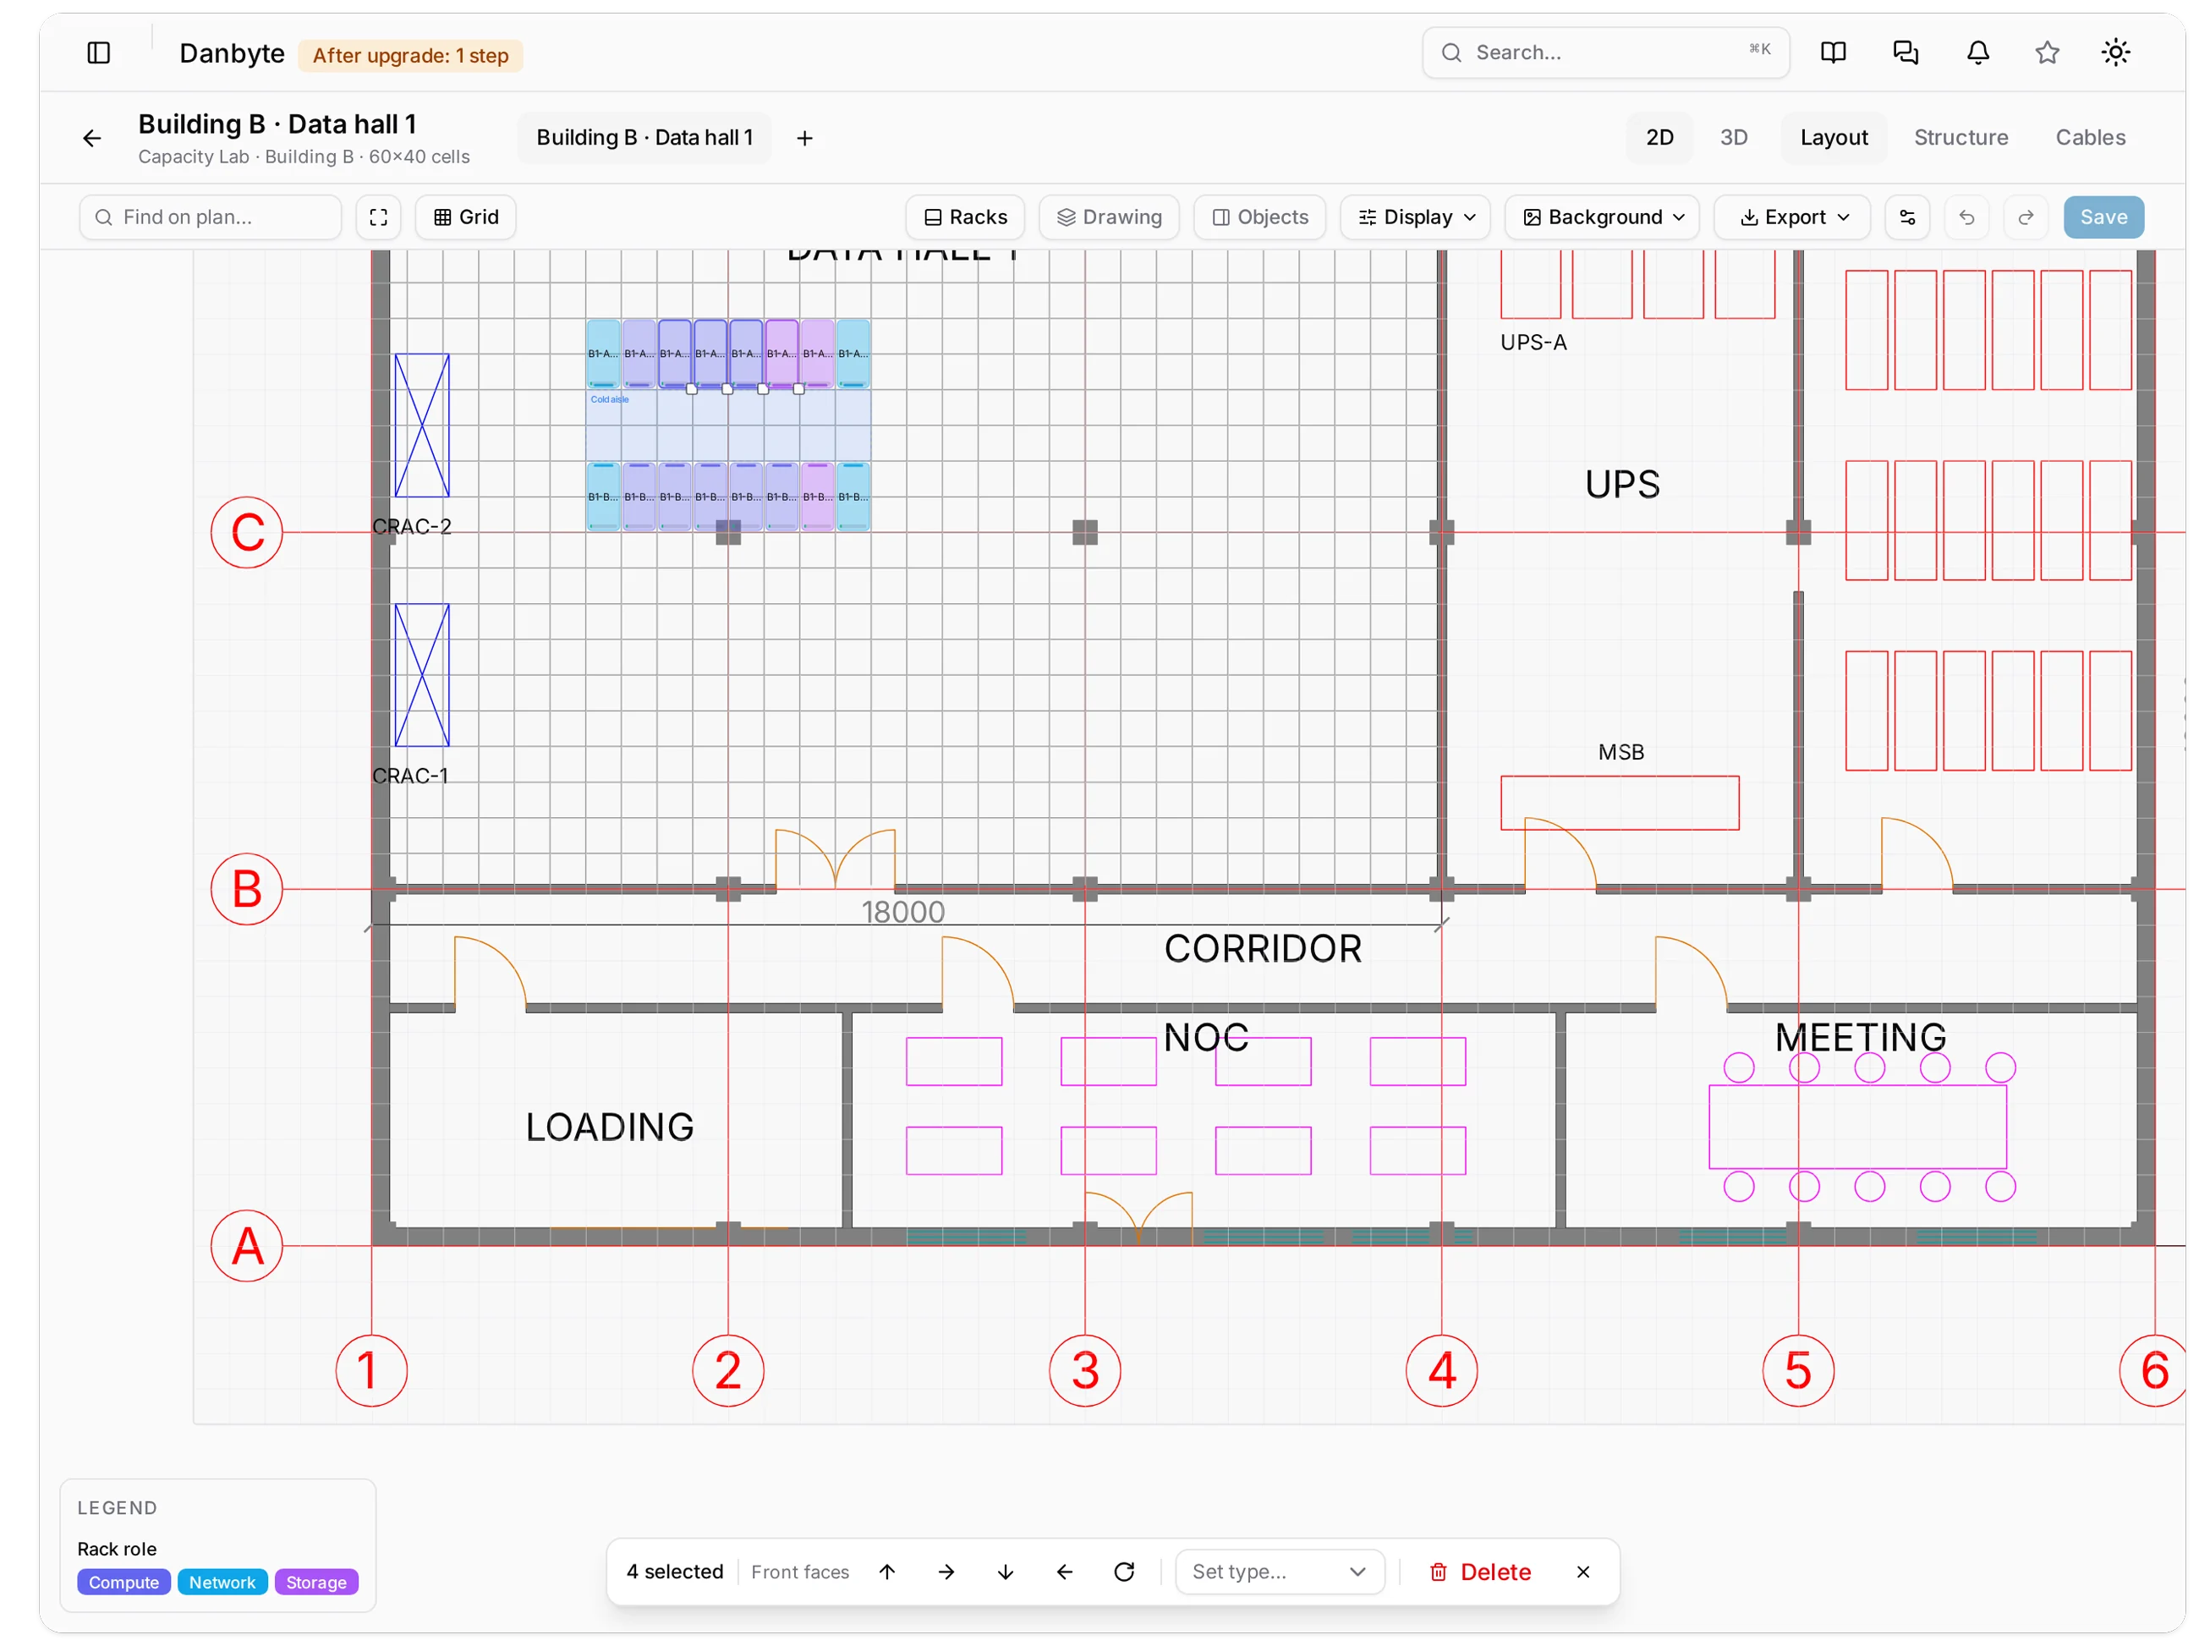Click the After upgrade: 1 step badge
Viewport: 2199px width, 1646px height.
(x=409, y=56)
